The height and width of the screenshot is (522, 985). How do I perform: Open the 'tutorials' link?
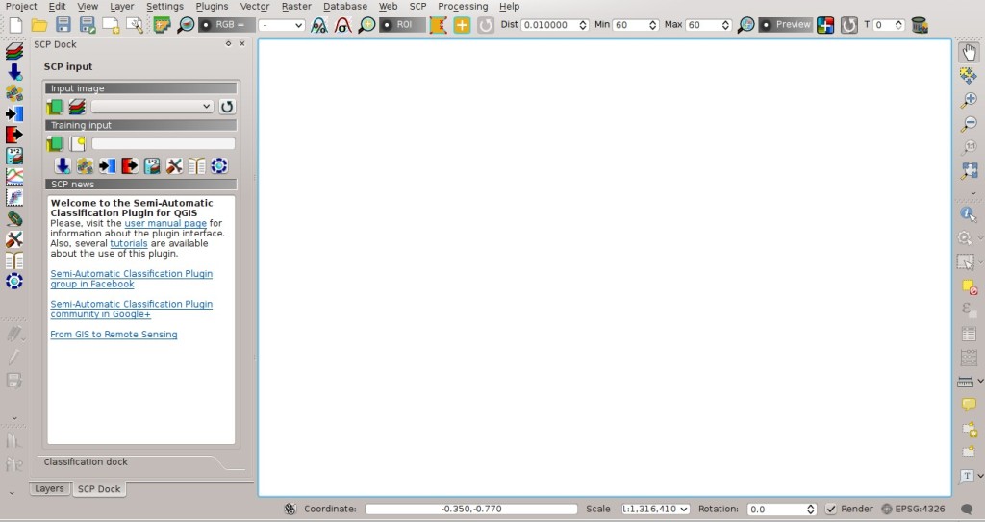[129, 243]
